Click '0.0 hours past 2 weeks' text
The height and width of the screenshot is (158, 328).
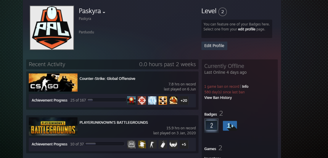click(167, 64)
